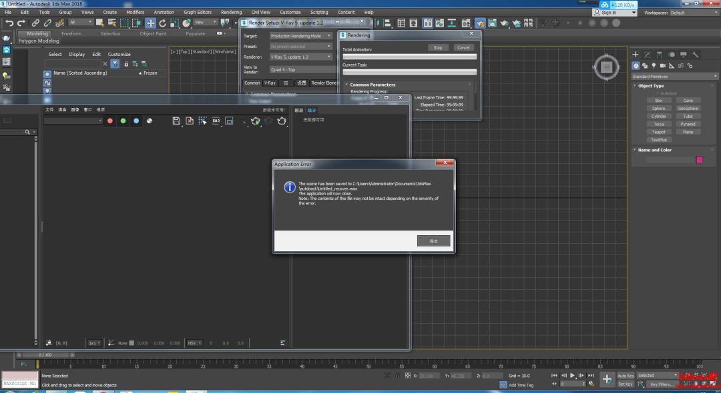Viewport: 721px width, 393px height.
Task: Toggle the red channel in frame buffer
Action: pos(110,121)
